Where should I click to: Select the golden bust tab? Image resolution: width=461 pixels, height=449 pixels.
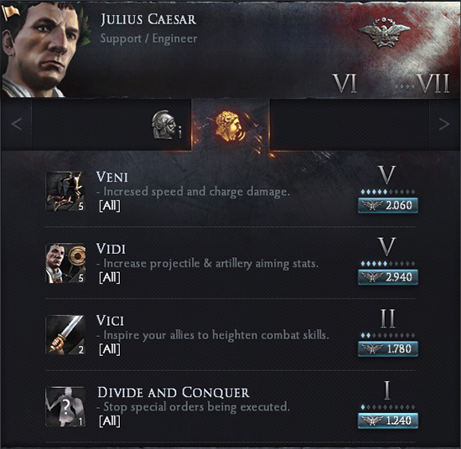[x=230, y=126]
